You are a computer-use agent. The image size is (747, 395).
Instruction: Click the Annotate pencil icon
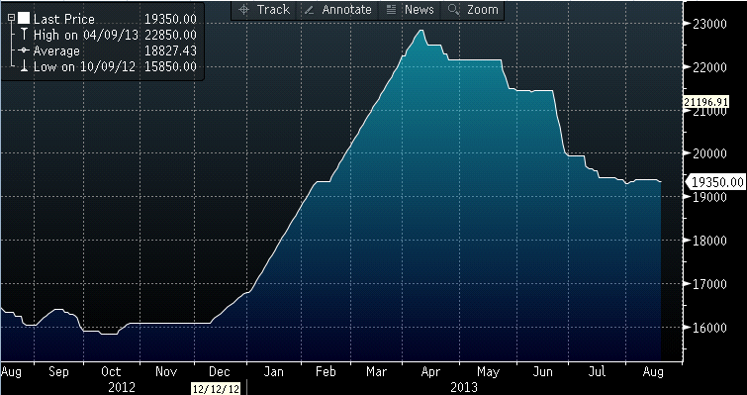click(309, 10)
